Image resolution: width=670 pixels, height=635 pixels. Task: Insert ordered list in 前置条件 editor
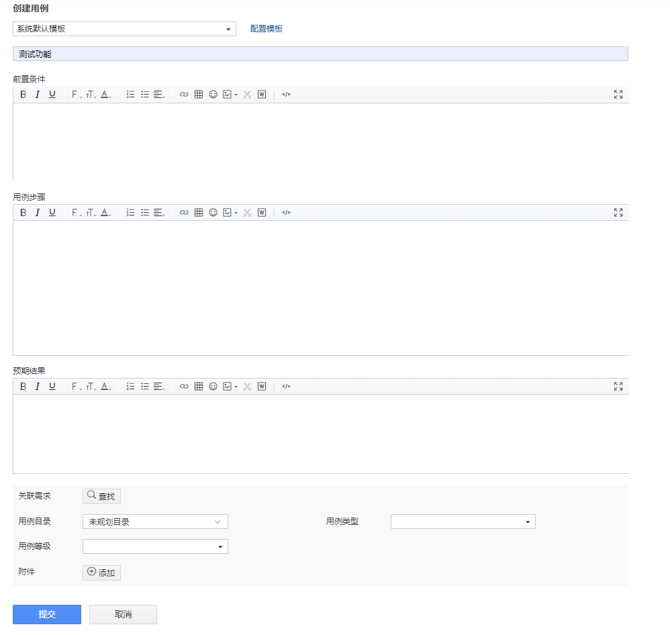pyautogui.click(x=131, y=95)
